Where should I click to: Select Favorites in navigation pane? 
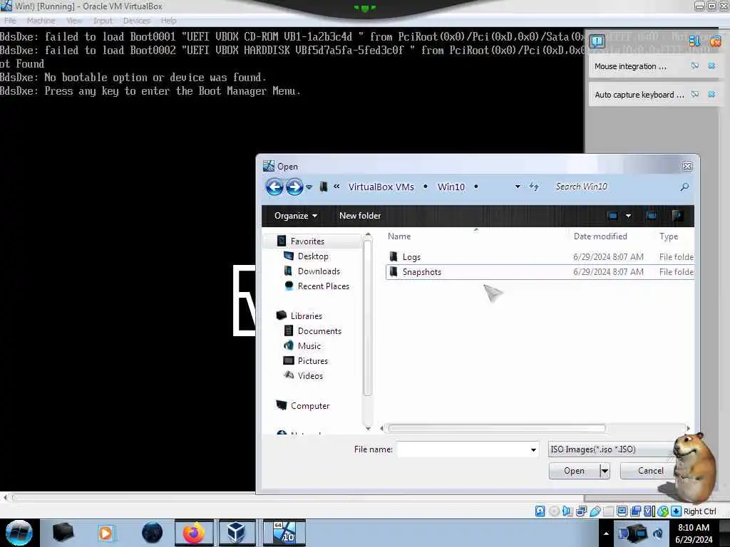[307, 241]
